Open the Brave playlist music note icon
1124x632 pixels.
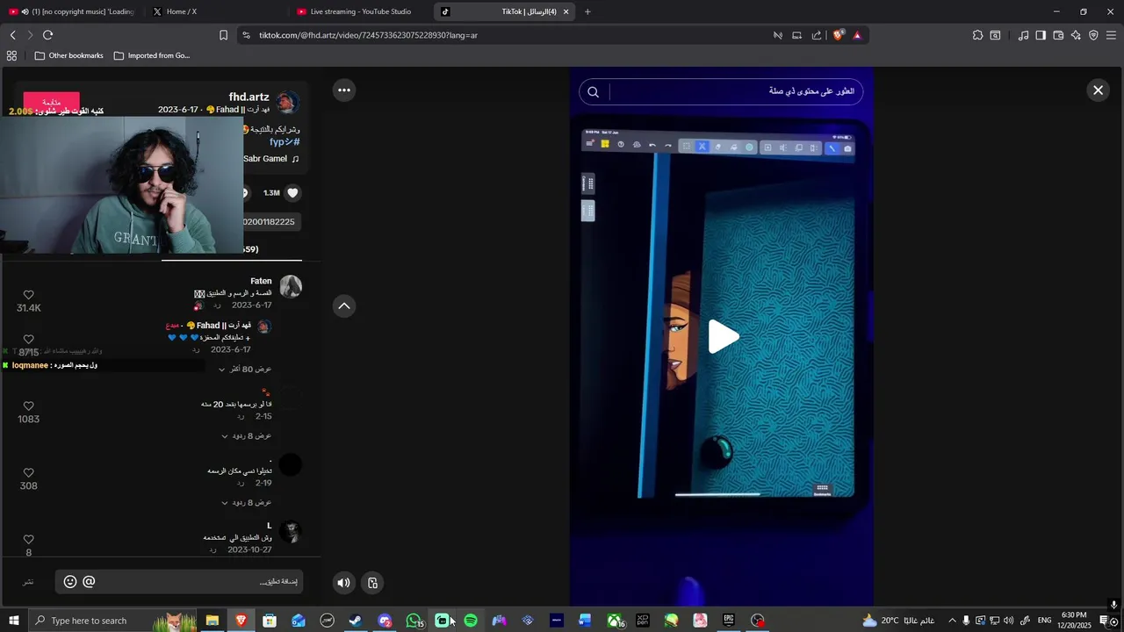click(1023, 35)
